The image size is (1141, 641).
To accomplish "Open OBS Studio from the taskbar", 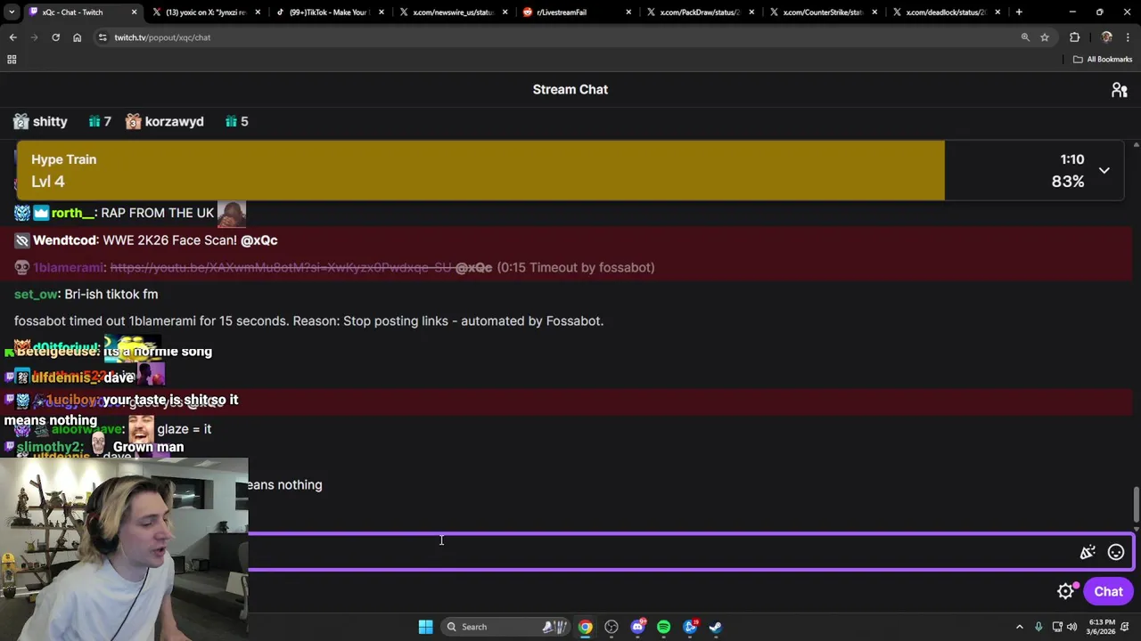I will 612,627.
